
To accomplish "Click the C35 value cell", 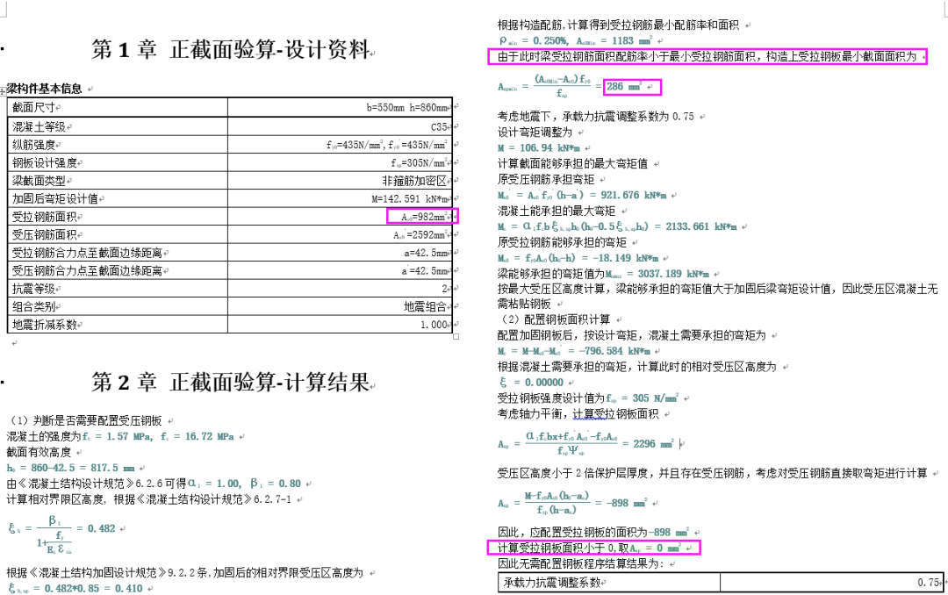I will [x=340, y=126].
